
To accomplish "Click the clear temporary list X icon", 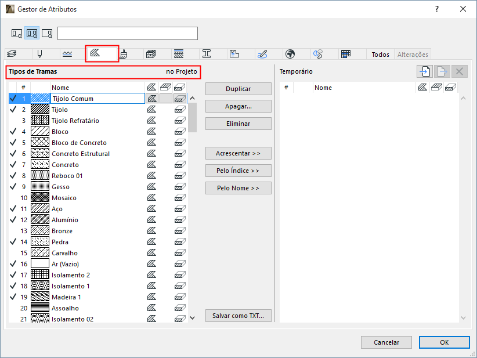I will (460, 71).
